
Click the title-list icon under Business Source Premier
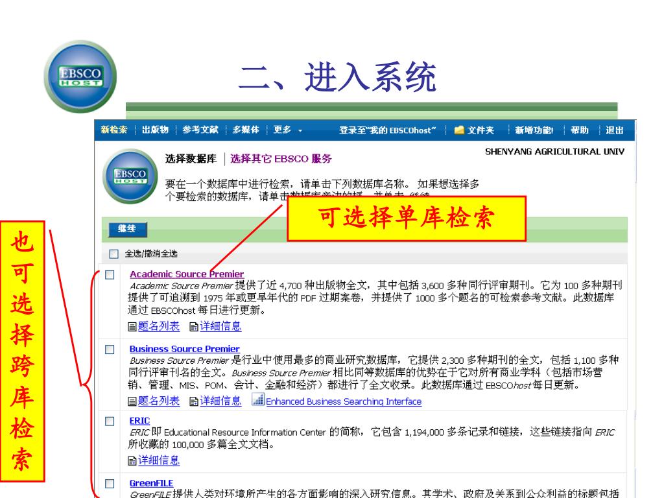pos(132,401)
